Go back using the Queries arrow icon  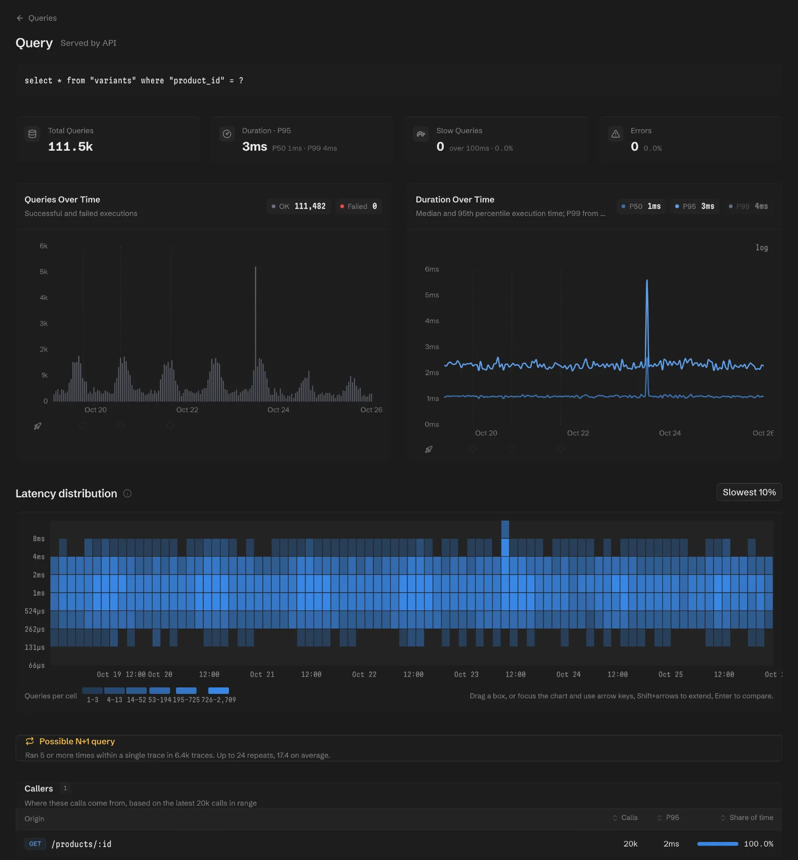[20, 18]
